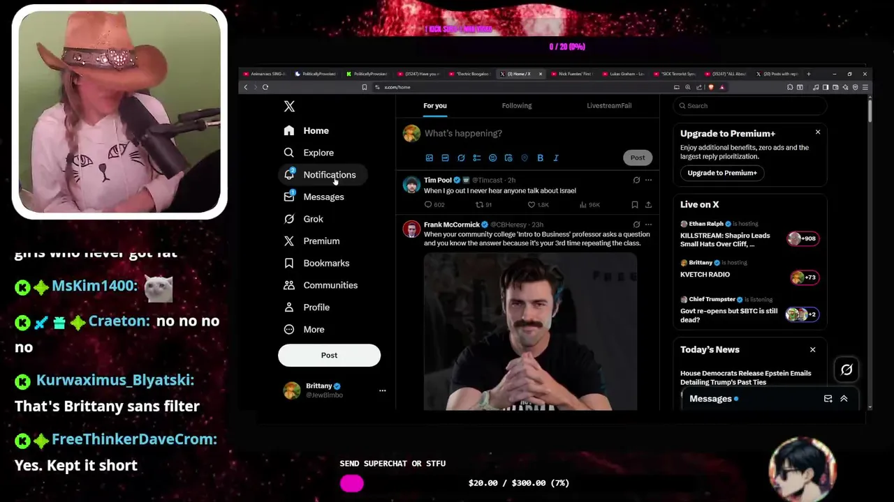Expand the Messages drawer
Image resolution: width=894 pixels, height=502 pixels.
coord(844,399)
